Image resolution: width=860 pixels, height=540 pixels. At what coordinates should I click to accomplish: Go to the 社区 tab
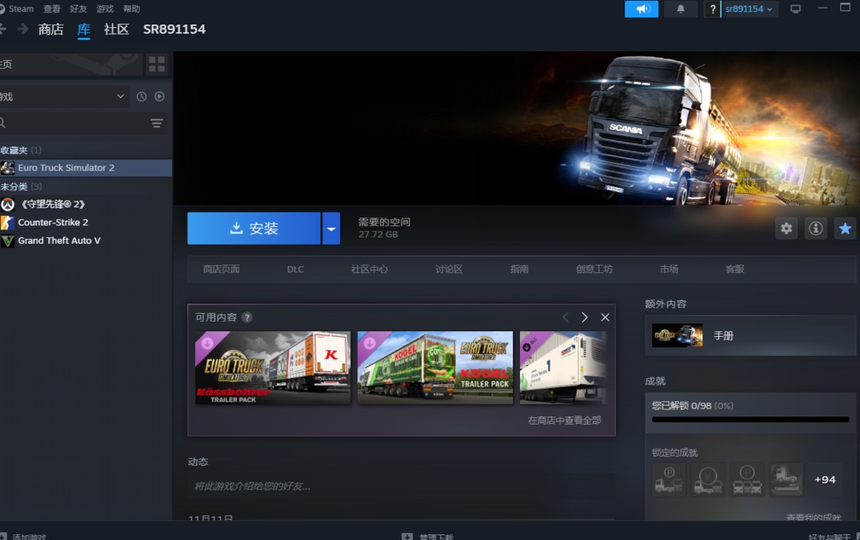[x=116, y=29]
